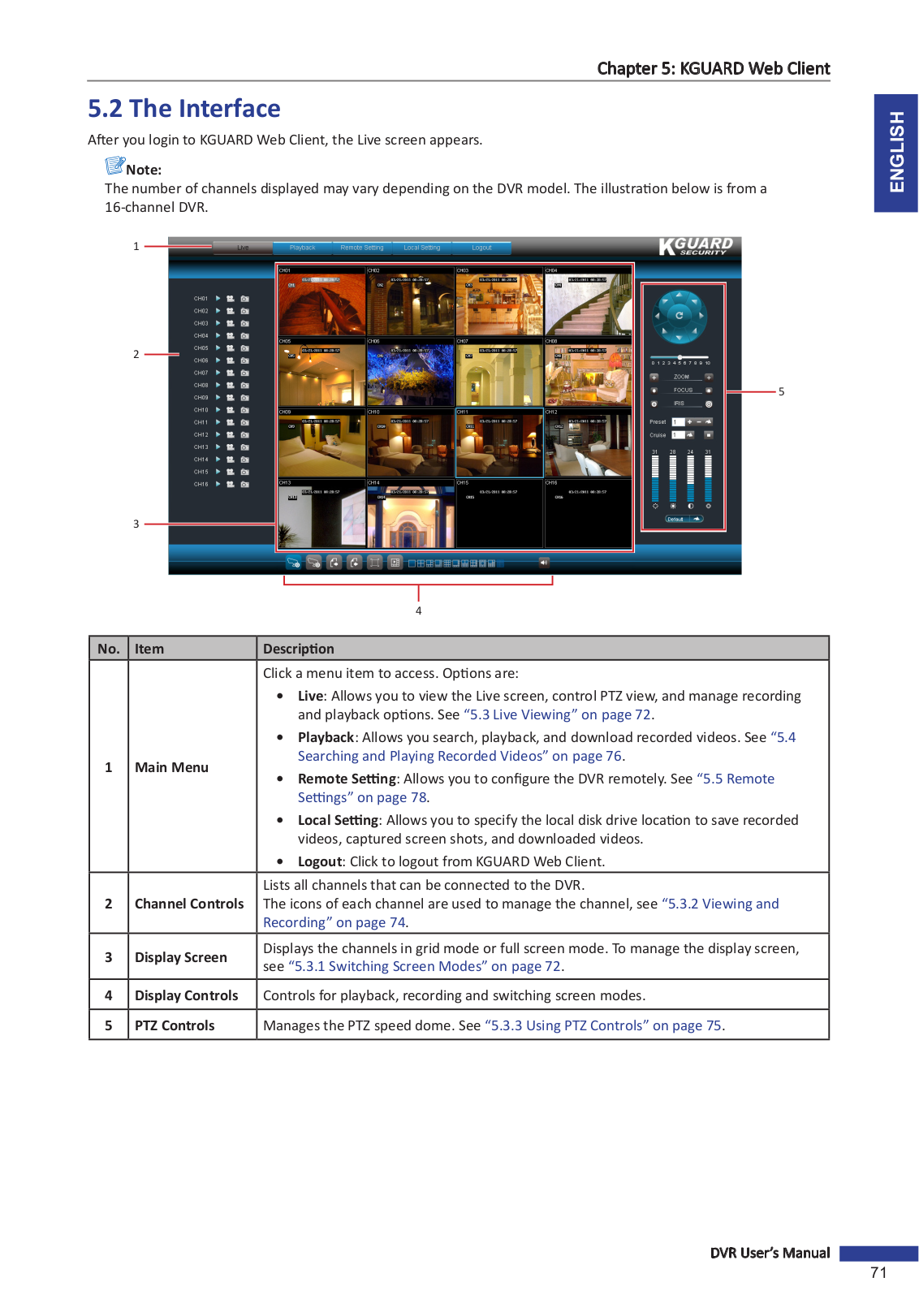The height and width of the screenshot is (1299, 919).
Task: Click the sixth square icon in display controls
Action: [x=395, y=563]
